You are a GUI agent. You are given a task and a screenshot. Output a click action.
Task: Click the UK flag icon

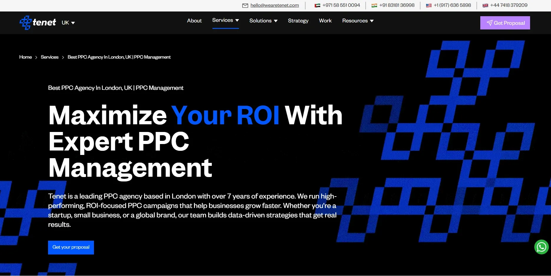point(485,6)
